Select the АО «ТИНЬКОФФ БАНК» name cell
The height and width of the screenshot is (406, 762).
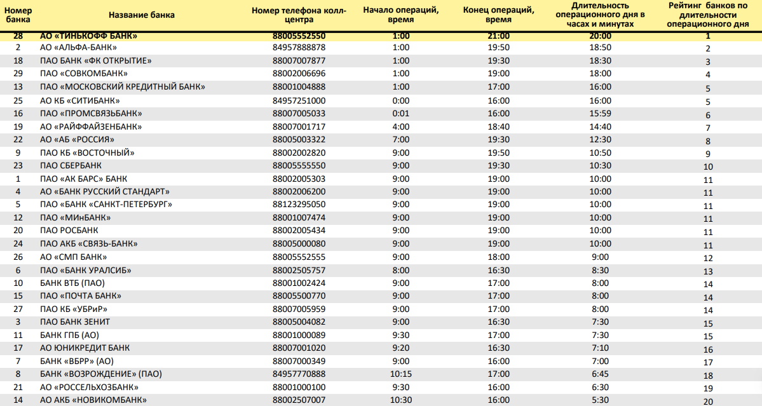(x=88, y=36)
